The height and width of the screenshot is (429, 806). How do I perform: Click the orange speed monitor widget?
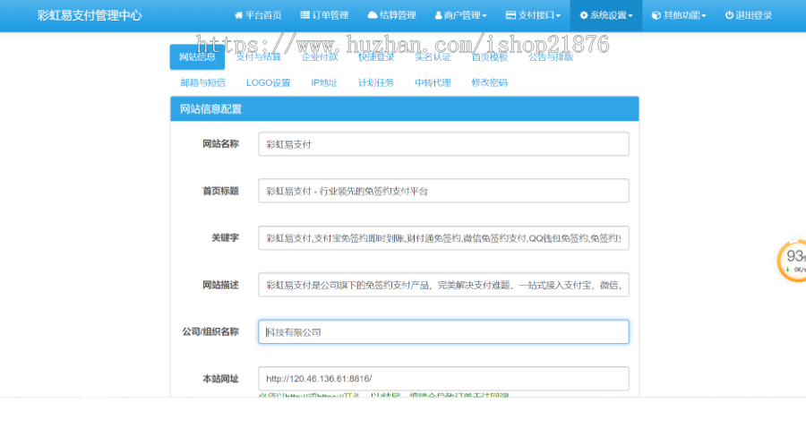[793, 261]
